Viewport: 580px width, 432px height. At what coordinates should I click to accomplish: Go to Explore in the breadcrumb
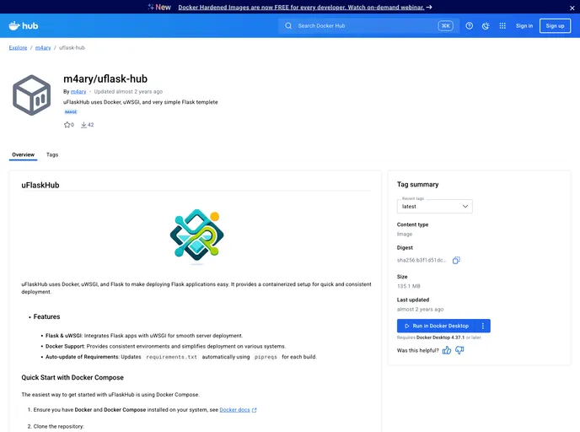pos(18,47)
